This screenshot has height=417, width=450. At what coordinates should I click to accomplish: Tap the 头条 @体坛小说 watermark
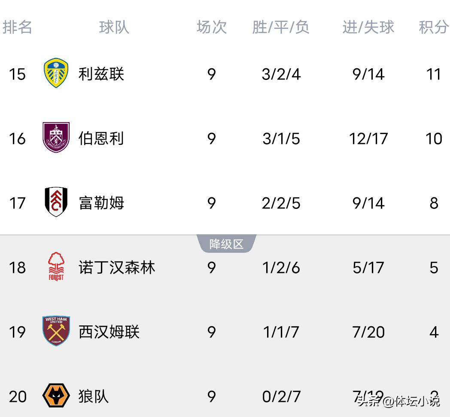pyautogui.click(x=399, y=402)
